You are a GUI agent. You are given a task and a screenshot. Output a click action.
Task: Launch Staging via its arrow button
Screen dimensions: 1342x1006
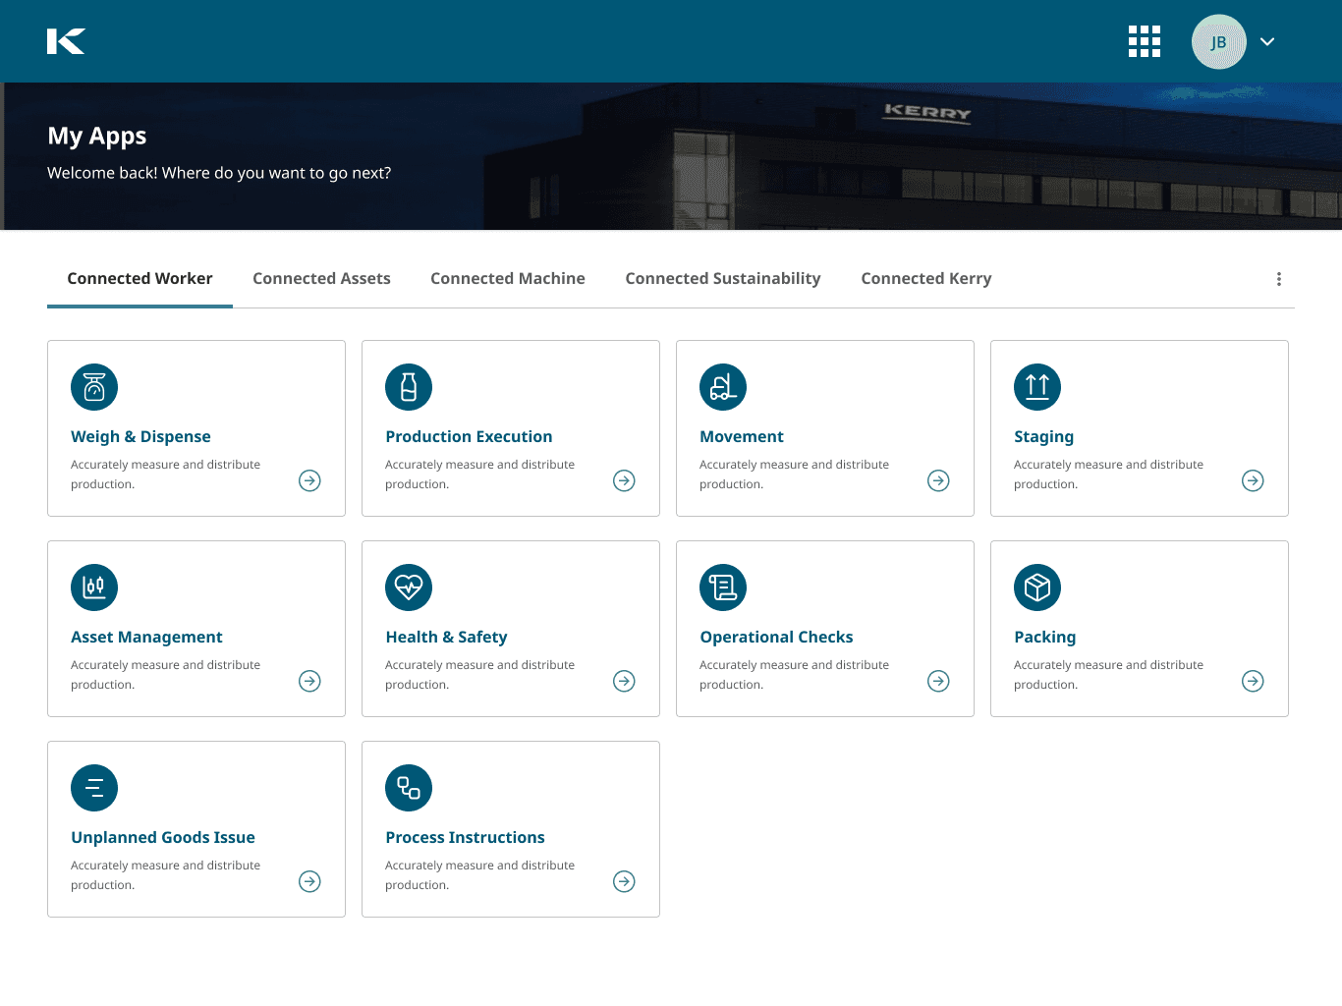pyautogui.click(x=1253, y=480)
